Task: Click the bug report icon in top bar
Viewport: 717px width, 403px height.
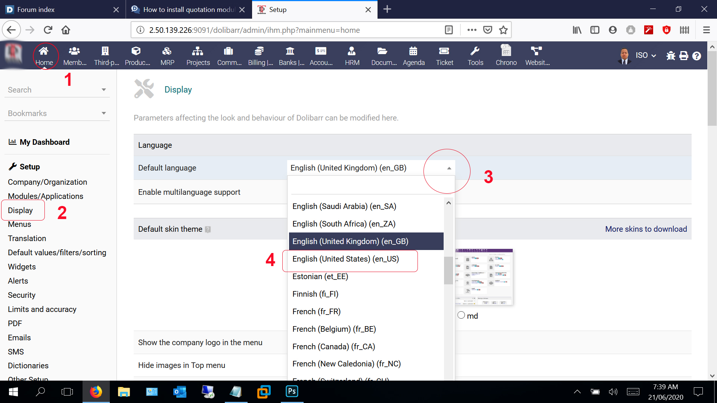Action: [671, 56]
